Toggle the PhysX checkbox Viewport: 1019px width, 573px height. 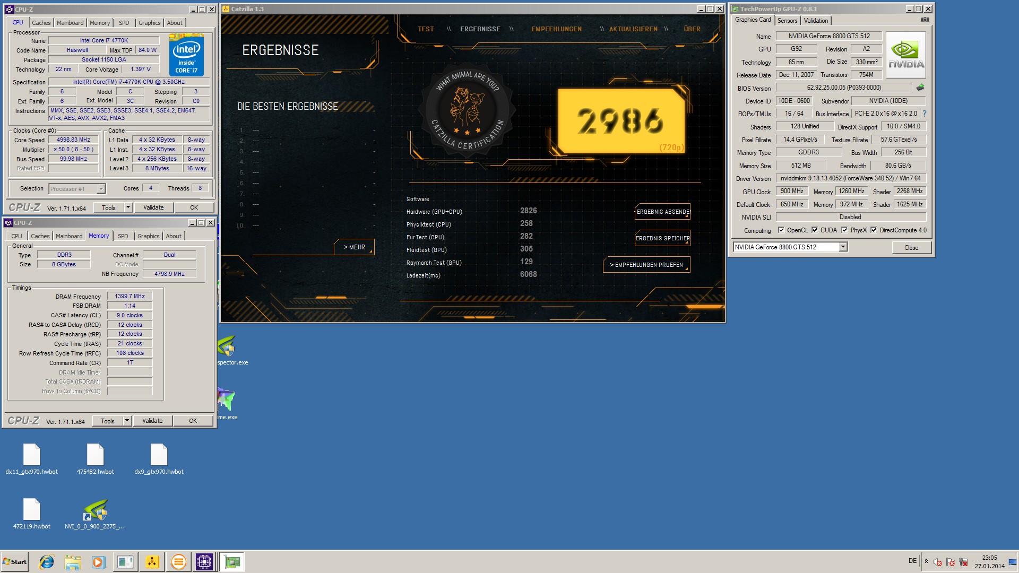[844, 230]
